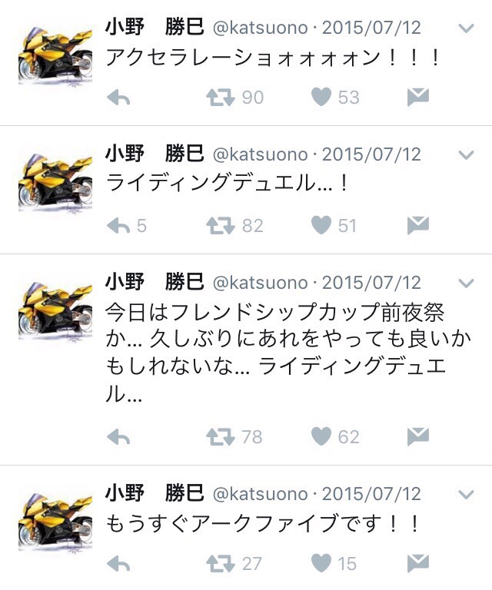The image size is (492, 590).
Task: Share the ライディングデュエル…！ tweet by message
Action: [x=418, y=226]
